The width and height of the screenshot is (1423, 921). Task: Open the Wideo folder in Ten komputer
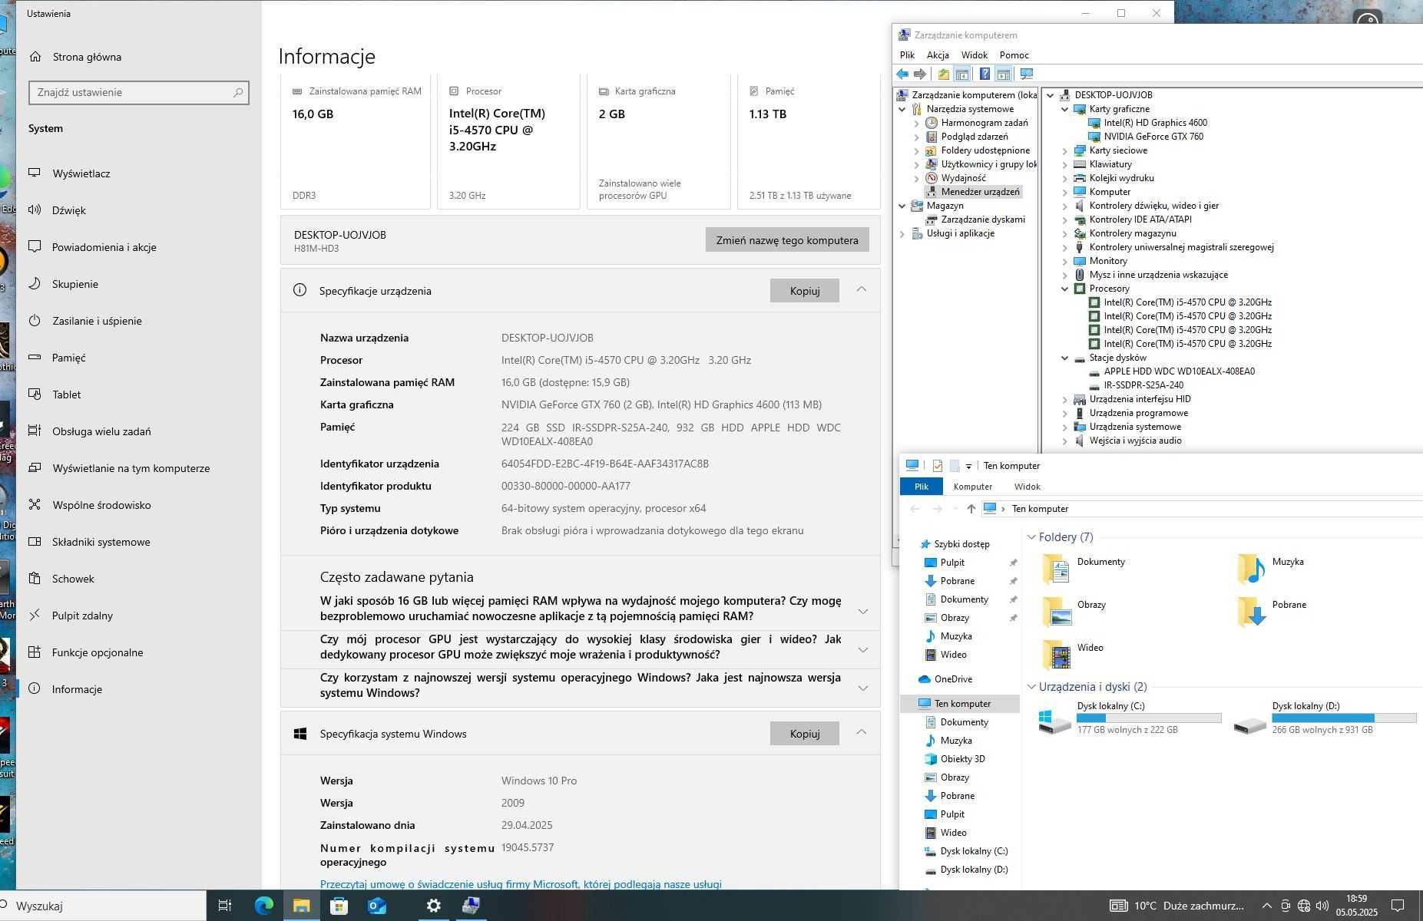pyautogui.click(x=1074, y=655)
